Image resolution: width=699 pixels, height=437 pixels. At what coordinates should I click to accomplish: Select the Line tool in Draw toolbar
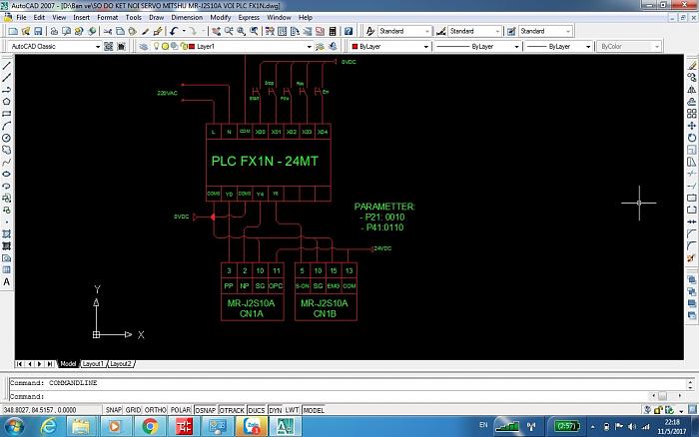click(x=7, y=66)
